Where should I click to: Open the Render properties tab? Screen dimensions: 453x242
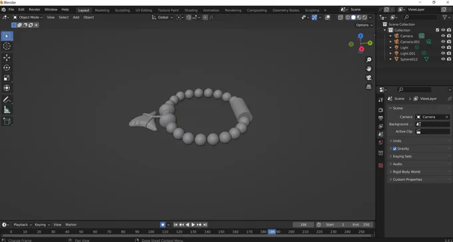point(381,110)
